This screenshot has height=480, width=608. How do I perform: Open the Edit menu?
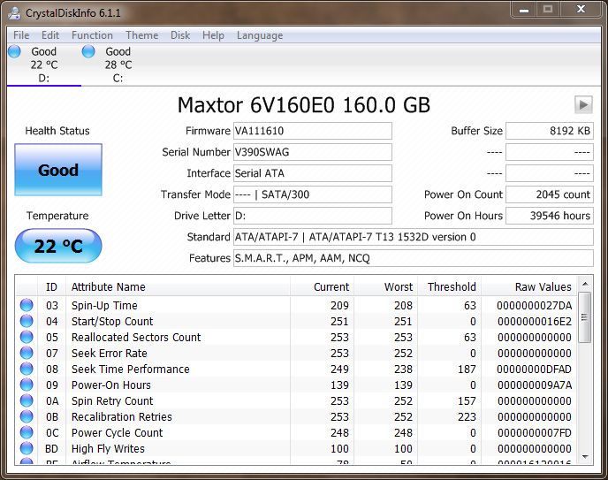(50, 35)
